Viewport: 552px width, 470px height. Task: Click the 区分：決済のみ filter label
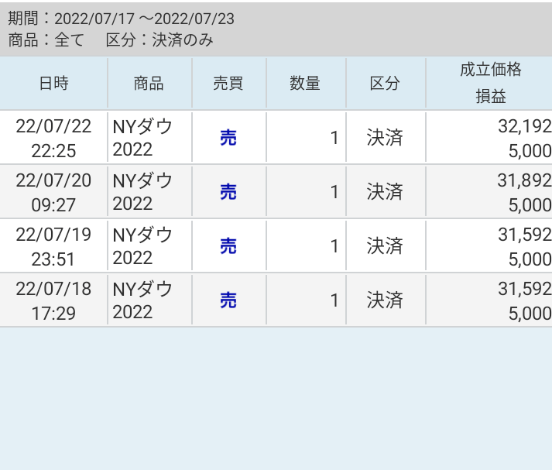coord(159,40)
